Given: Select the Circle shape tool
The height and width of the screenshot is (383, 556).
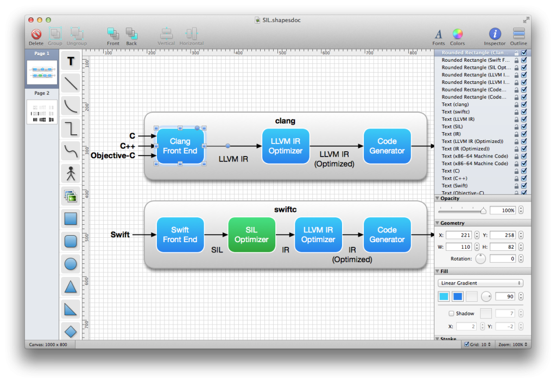Looking at the screenshot, I should tap(70, 264).
